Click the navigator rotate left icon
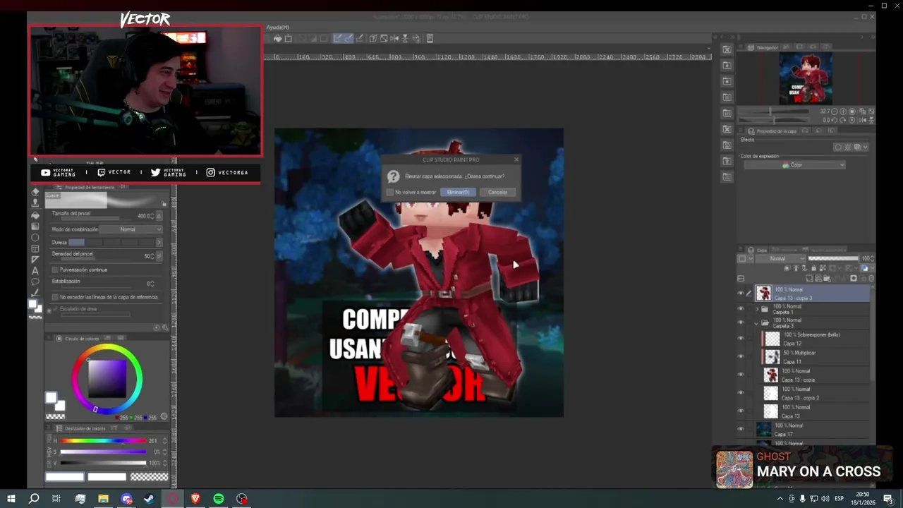The width and height of the screenshot is (903, 508). [x=834, y=120]
